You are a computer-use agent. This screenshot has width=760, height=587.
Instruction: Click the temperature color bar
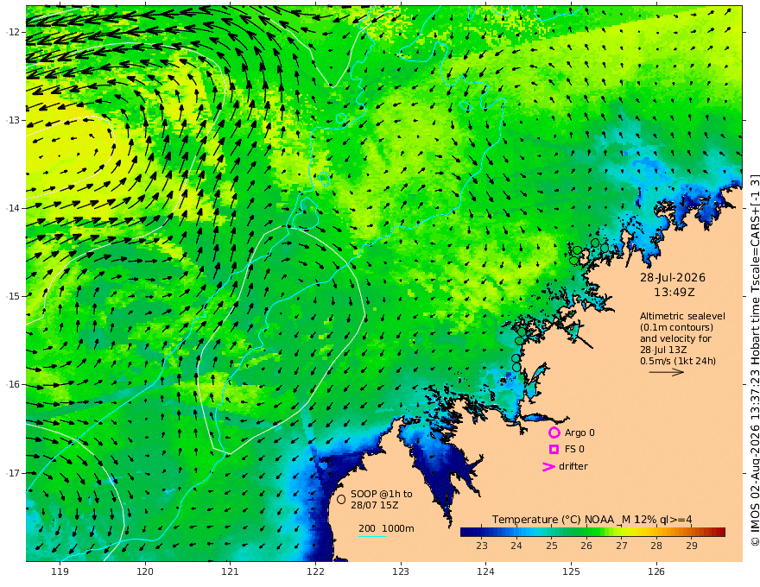[x=592, y=532]
